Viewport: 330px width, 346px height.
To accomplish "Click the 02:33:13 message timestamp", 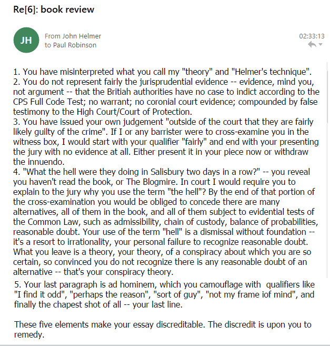I will (x=312, y=36).
